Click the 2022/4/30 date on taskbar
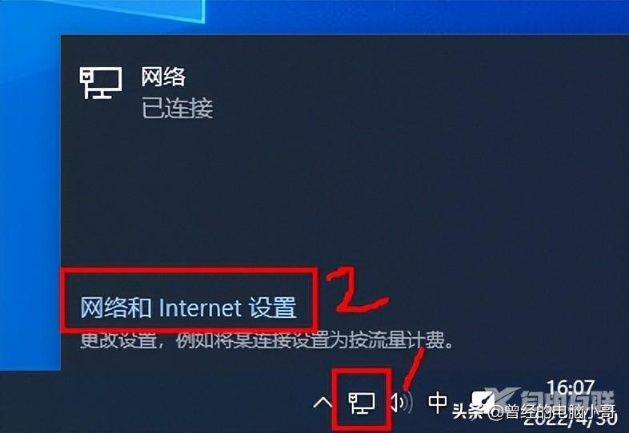Viewport: 629px width, 433px height. (x=570, y=419)
